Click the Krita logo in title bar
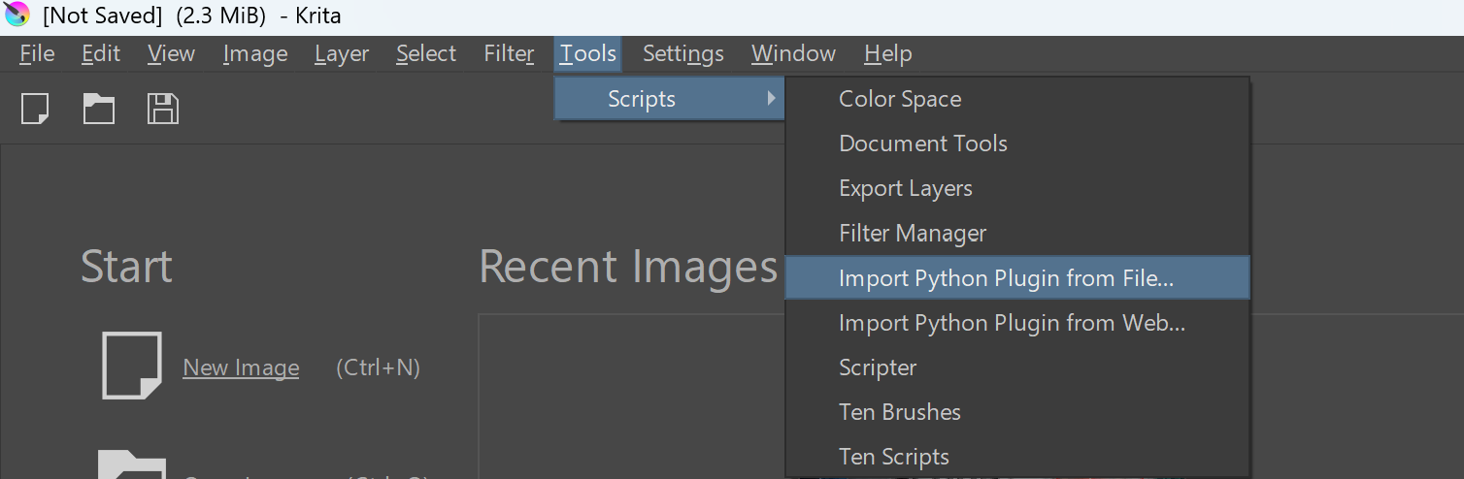Screen dimensions: 1464x479 (17, 16)
